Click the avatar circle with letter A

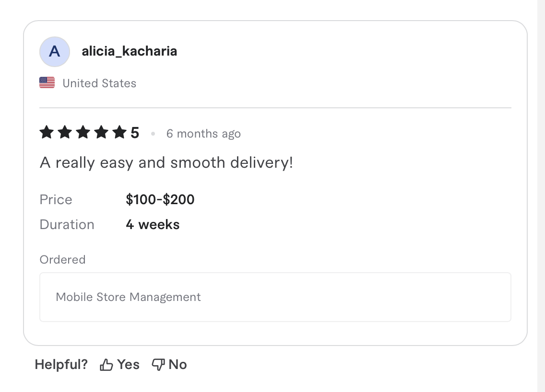pyautogui.click(x=54, y=51)
